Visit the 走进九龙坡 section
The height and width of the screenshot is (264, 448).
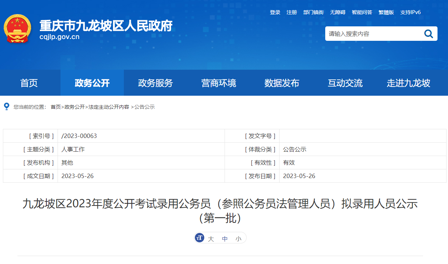click(x=408, y=83)
